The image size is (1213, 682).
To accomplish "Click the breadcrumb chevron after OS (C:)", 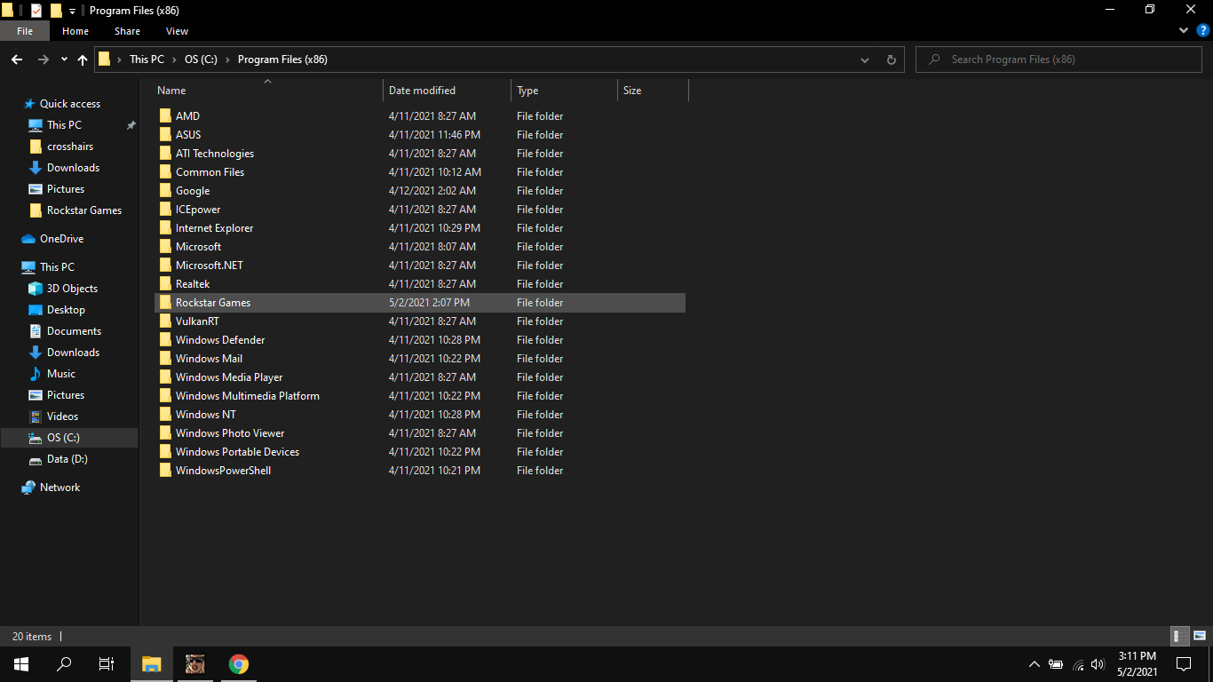I will [x=227, y=59].
